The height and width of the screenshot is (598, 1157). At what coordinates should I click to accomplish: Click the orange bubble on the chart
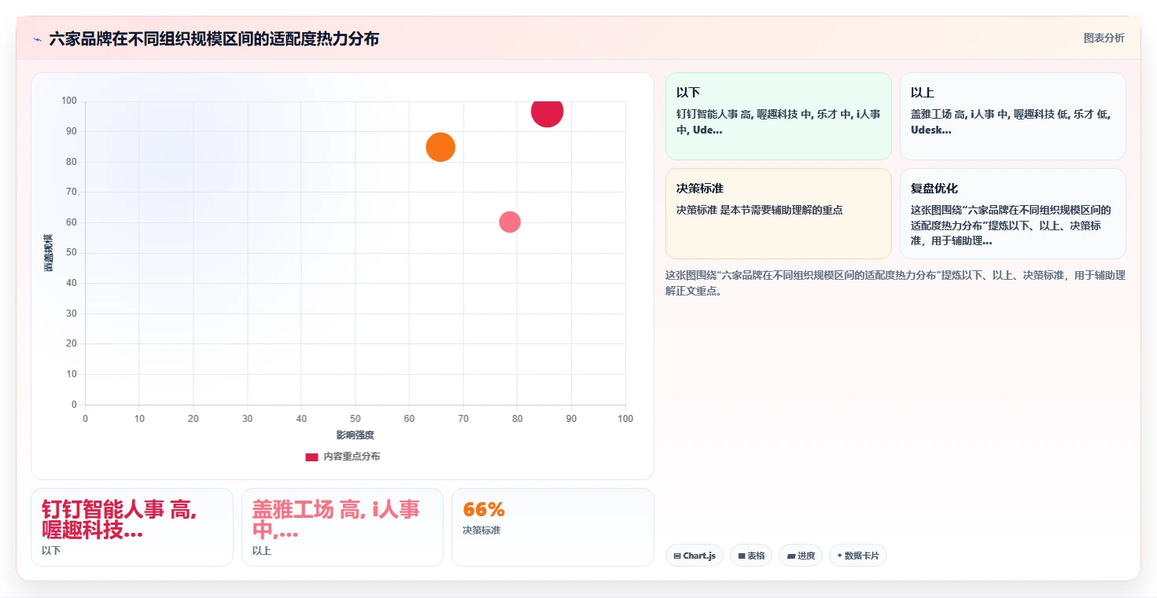[x=440, y=147]
